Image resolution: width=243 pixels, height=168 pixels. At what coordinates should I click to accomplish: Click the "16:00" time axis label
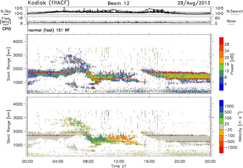pyautogui.click(x=149, y=162)
